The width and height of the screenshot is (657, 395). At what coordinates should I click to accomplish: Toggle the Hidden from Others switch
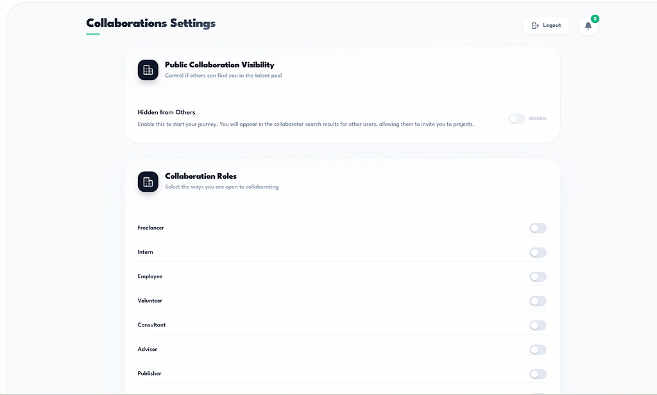click(516, 119)
